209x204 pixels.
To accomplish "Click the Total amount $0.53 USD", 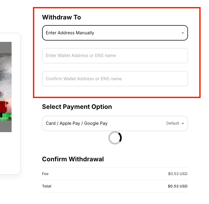I will pos(177,186).
